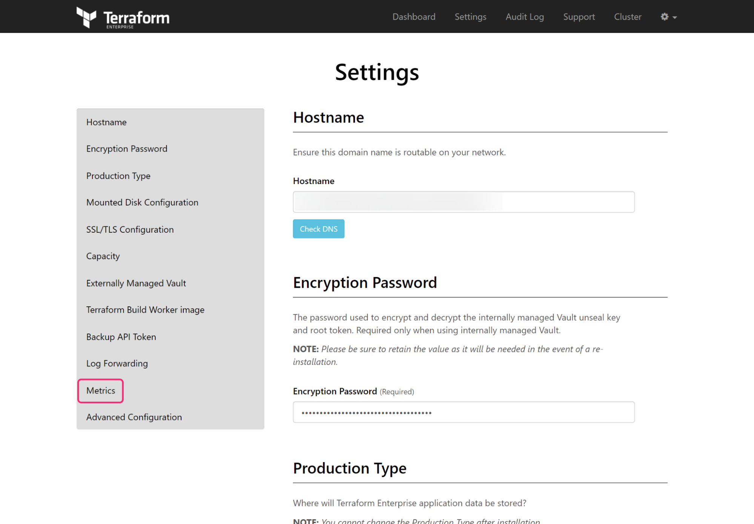This screenshot has width=754, height=524.
Task: Open the Audit Log page
Action: point(524,17)
